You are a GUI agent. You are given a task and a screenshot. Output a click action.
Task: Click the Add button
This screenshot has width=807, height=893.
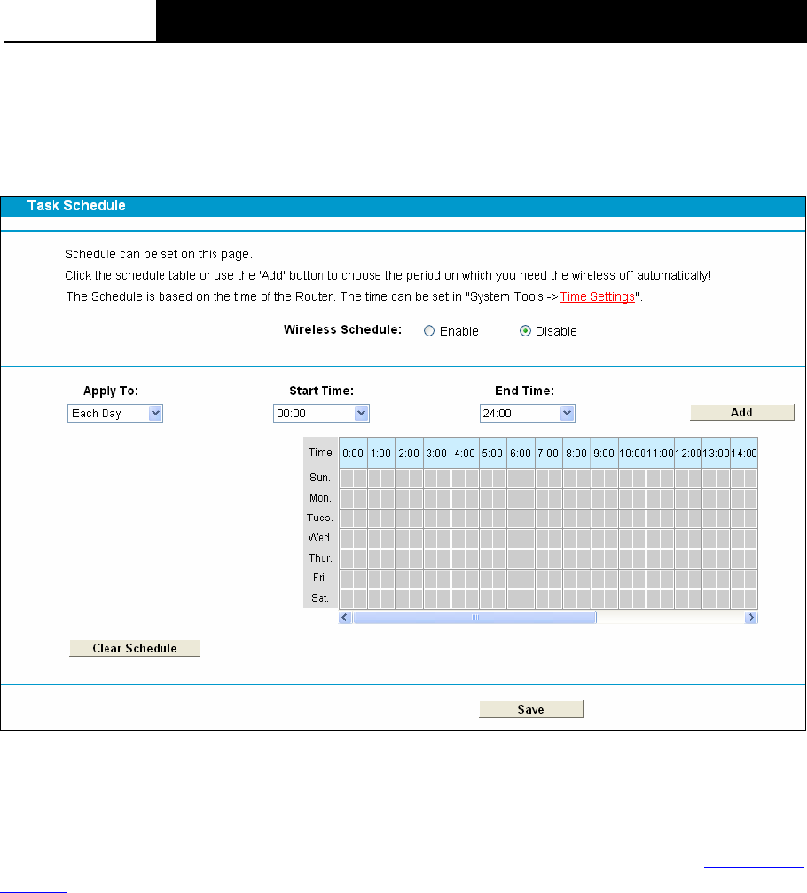(742, 413)
